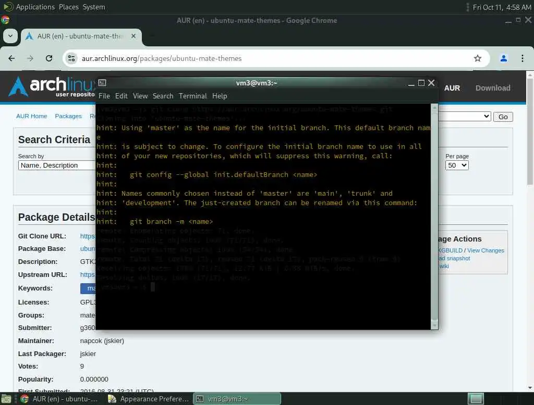Click the vm3@vm3 terminal taskbar button
This screenshot has height=405, width=534.
[237, 399]
